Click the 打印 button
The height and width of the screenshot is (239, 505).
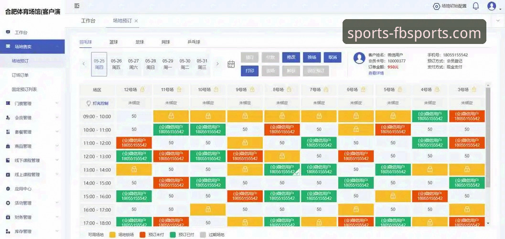pos(249,71)
